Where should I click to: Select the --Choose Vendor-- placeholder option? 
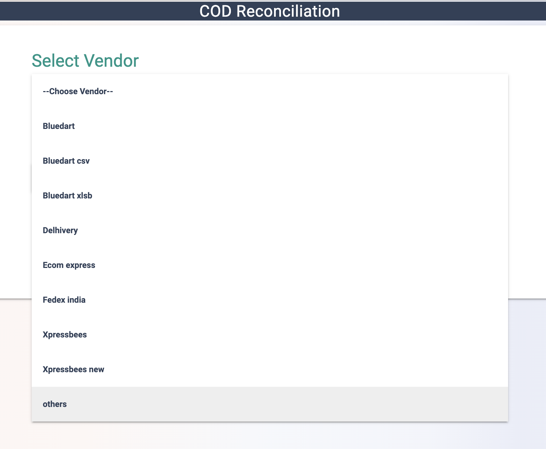(x=270, y=91)
